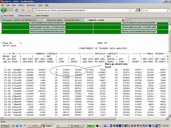This screenshot has width=171, height=128.
Task: Click the Google search magnifier icon
Action: (168, 10)
